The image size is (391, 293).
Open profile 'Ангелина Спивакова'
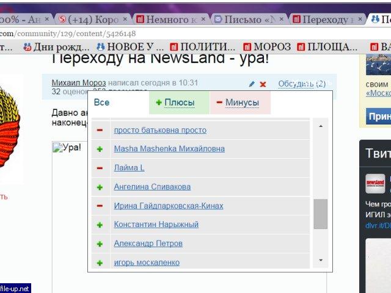click(152, 187)
